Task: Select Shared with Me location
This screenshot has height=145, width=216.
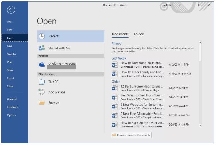Action: tap(71, 48)
